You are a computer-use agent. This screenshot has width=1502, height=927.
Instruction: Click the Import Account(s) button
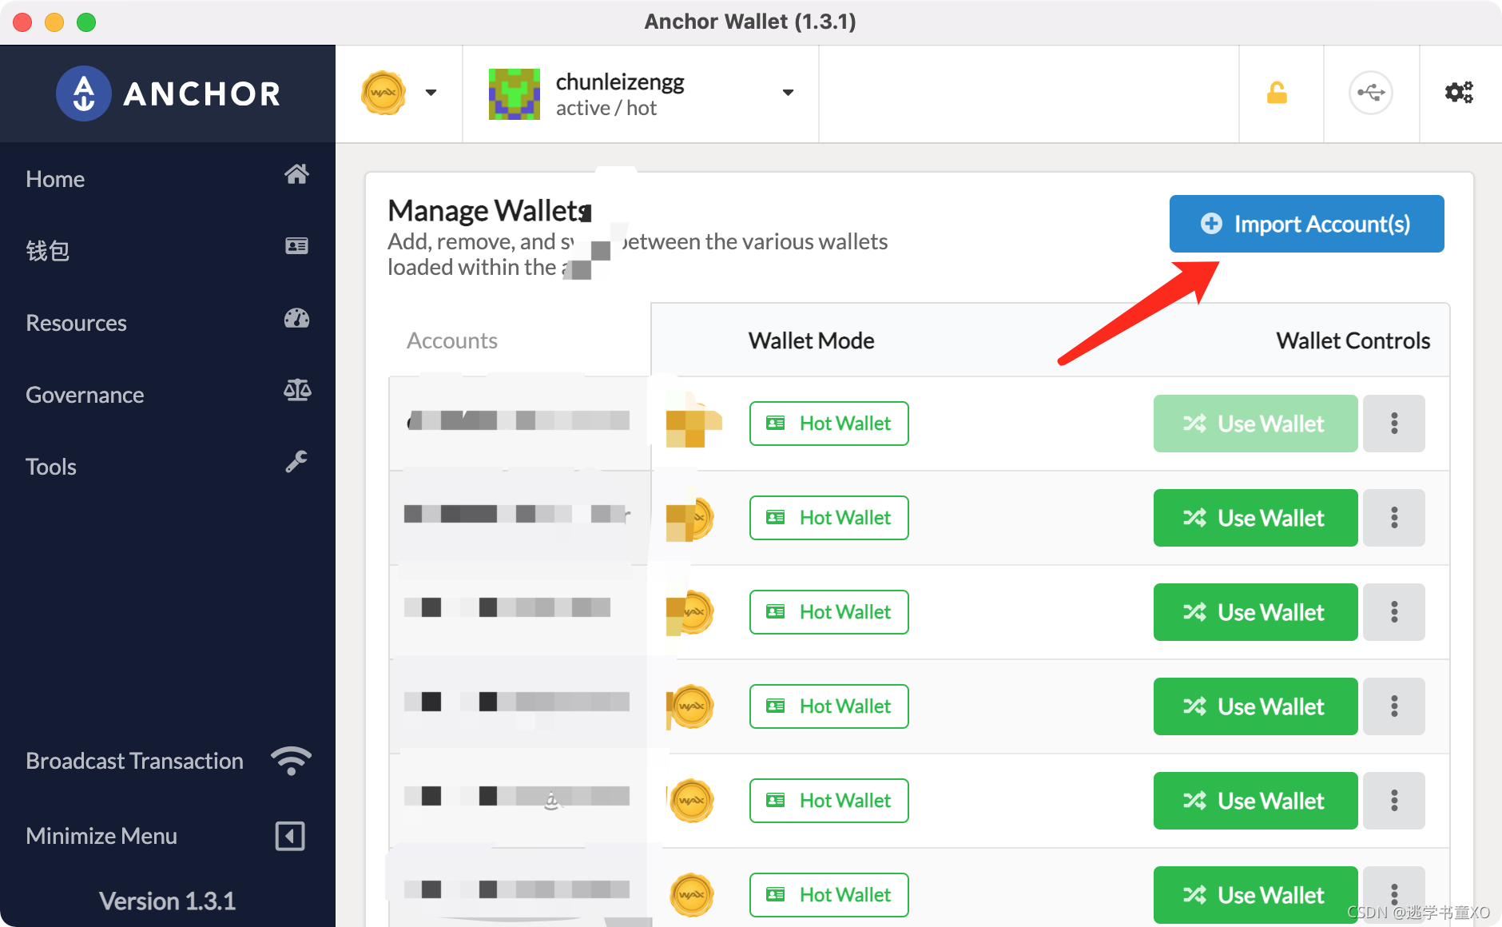click(1306, 224)
